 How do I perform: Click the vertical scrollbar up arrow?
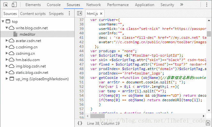pos(209,20)
